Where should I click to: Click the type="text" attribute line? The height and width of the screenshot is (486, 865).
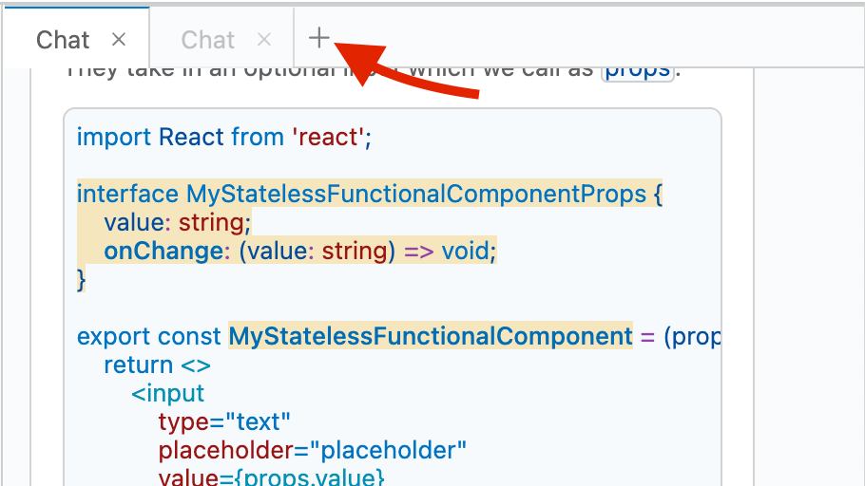[x=224, y=422]
